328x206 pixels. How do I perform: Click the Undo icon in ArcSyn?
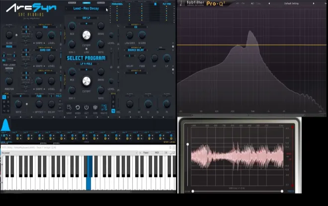[x=78, y=107]
